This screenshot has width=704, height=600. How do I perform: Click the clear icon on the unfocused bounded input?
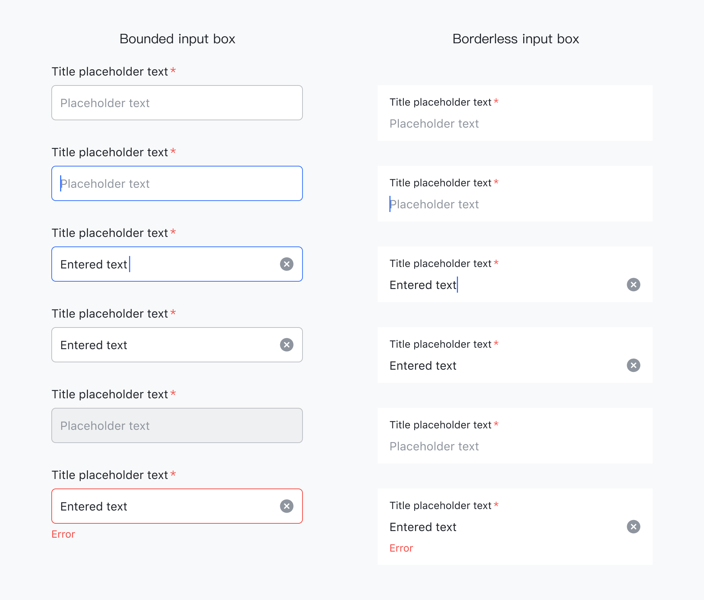click(x=287, y=345)
